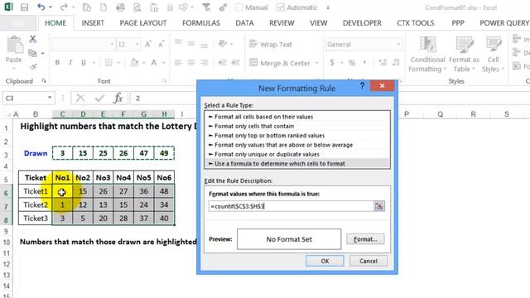The height and width of the screenshot is (298, 530).
Task: Click the Wrap Text button
Action: (x=271, y=44)
